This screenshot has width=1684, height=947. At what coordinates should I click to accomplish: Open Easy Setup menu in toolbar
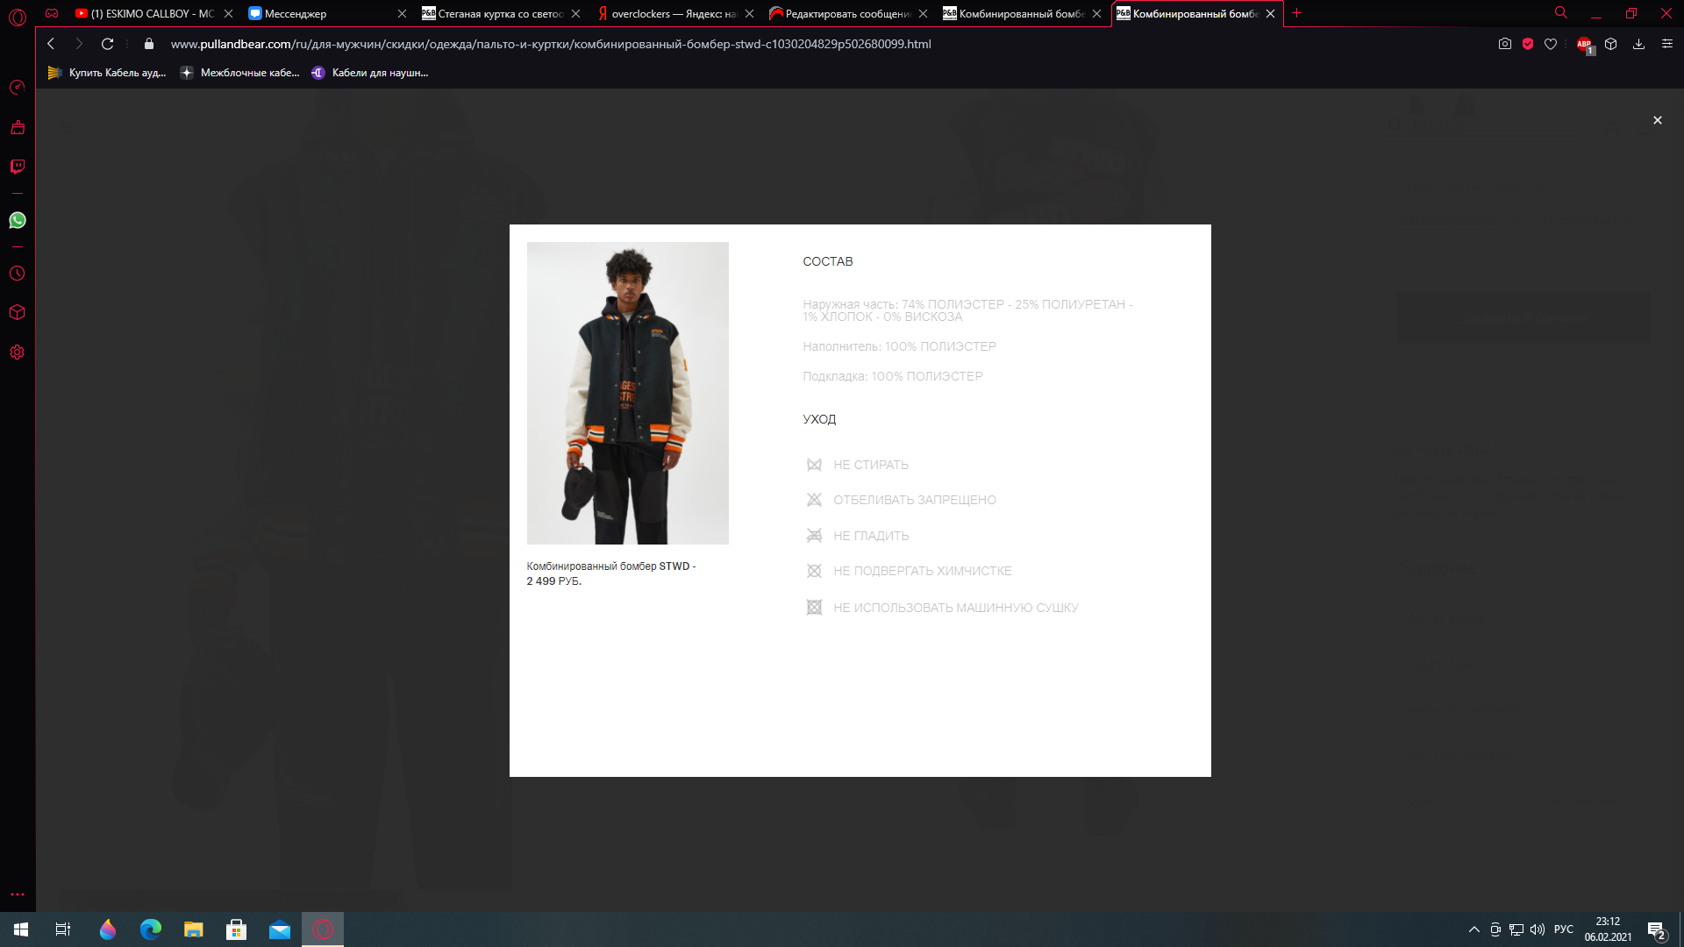[1667, 44]
